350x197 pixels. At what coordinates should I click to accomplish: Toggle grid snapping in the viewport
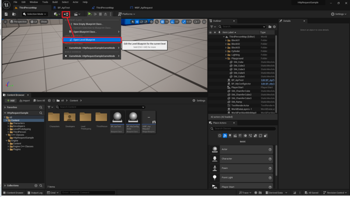coord(162,21)
